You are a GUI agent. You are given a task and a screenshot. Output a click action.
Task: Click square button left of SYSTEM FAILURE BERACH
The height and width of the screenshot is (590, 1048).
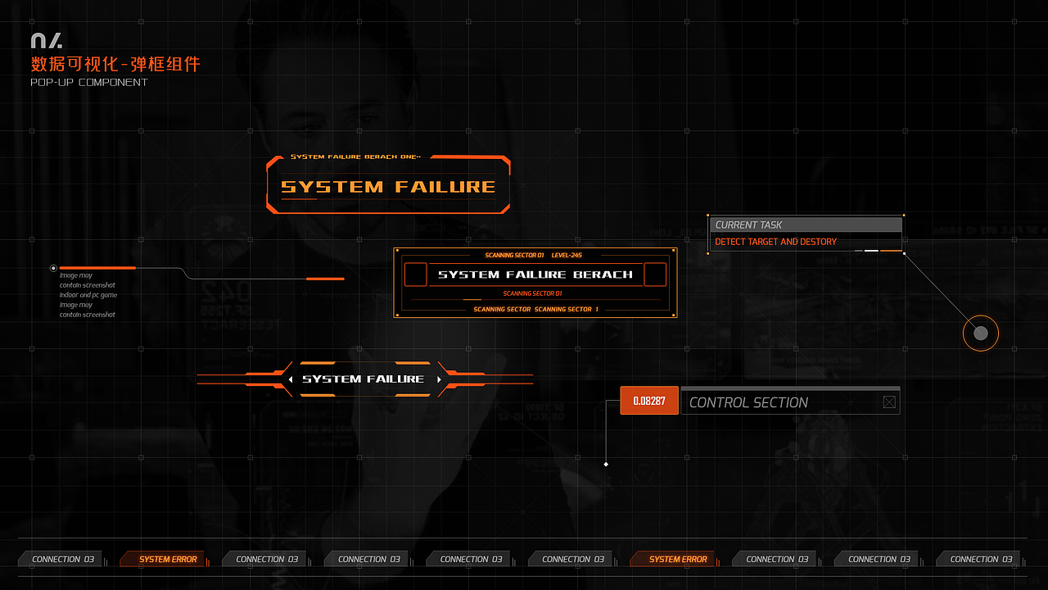[x=416, y=275]
